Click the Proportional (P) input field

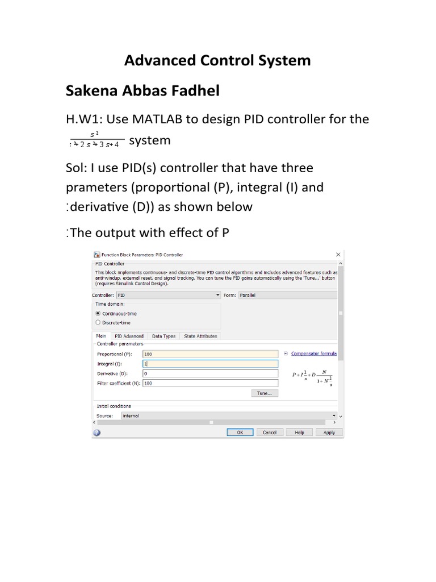[x=210, y=354]
